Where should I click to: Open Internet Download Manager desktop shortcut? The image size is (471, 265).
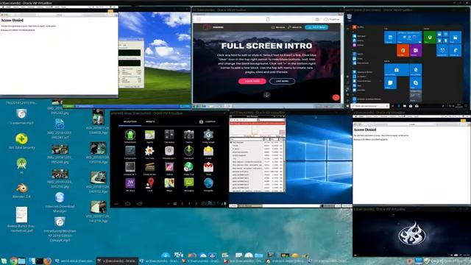(x=60, y=202)
